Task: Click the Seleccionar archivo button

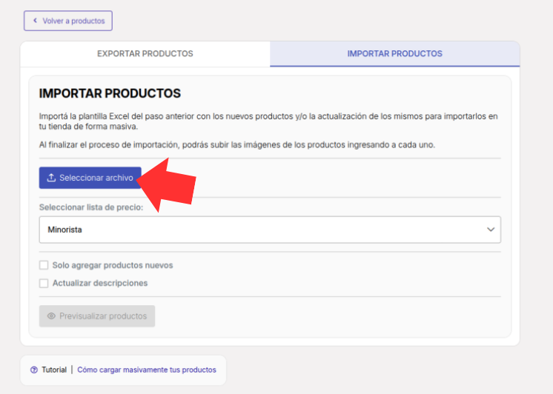Action: [x=90, y=178]
